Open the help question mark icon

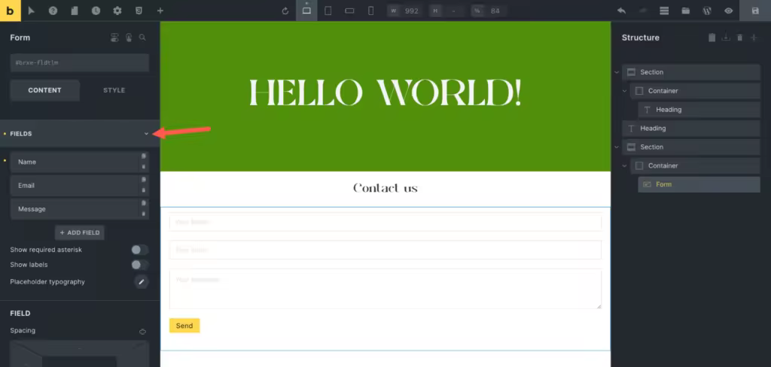pos(53,11)
